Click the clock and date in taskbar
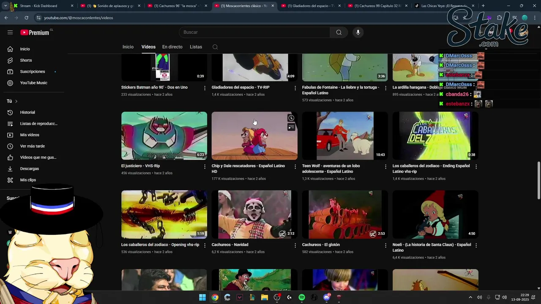This screenshot has height=304, width=541. tap(520, 297)
